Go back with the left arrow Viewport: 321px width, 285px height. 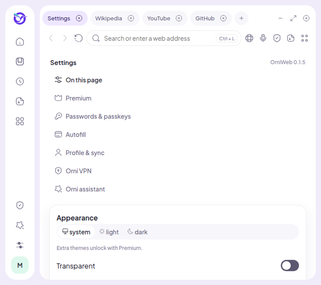coord(51,38)
